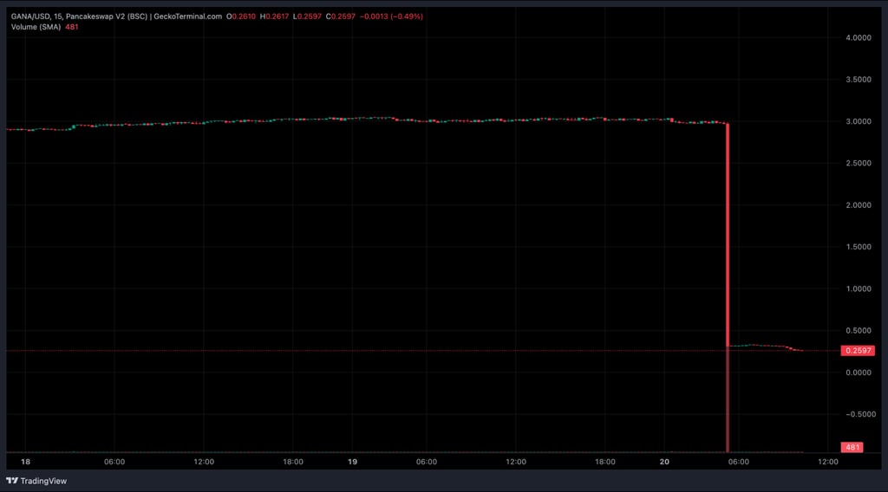Click the GeckoTerminal.com source text
Image resolution: width=888 pixels, height=492 pixels.
click(x=188, y=16)
